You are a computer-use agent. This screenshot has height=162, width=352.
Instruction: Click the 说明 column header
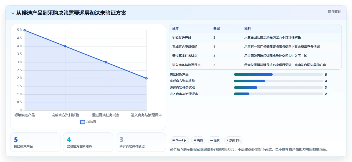click(x=247, y=29)
